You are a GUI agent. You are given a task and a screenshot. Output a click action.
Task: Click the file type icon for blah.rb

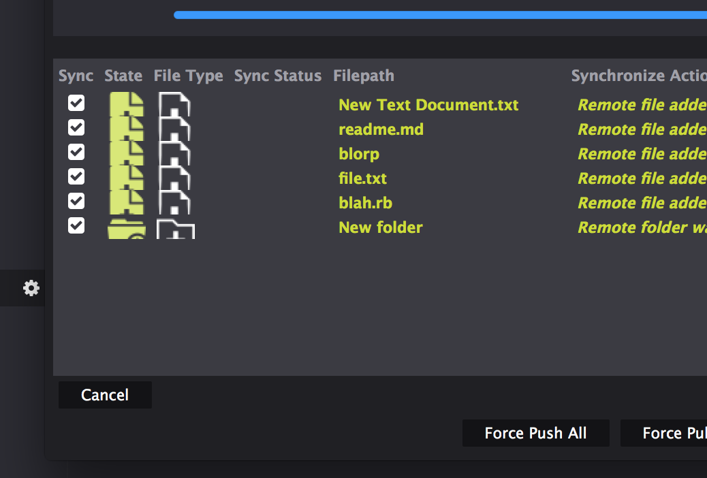coord(174,202)
